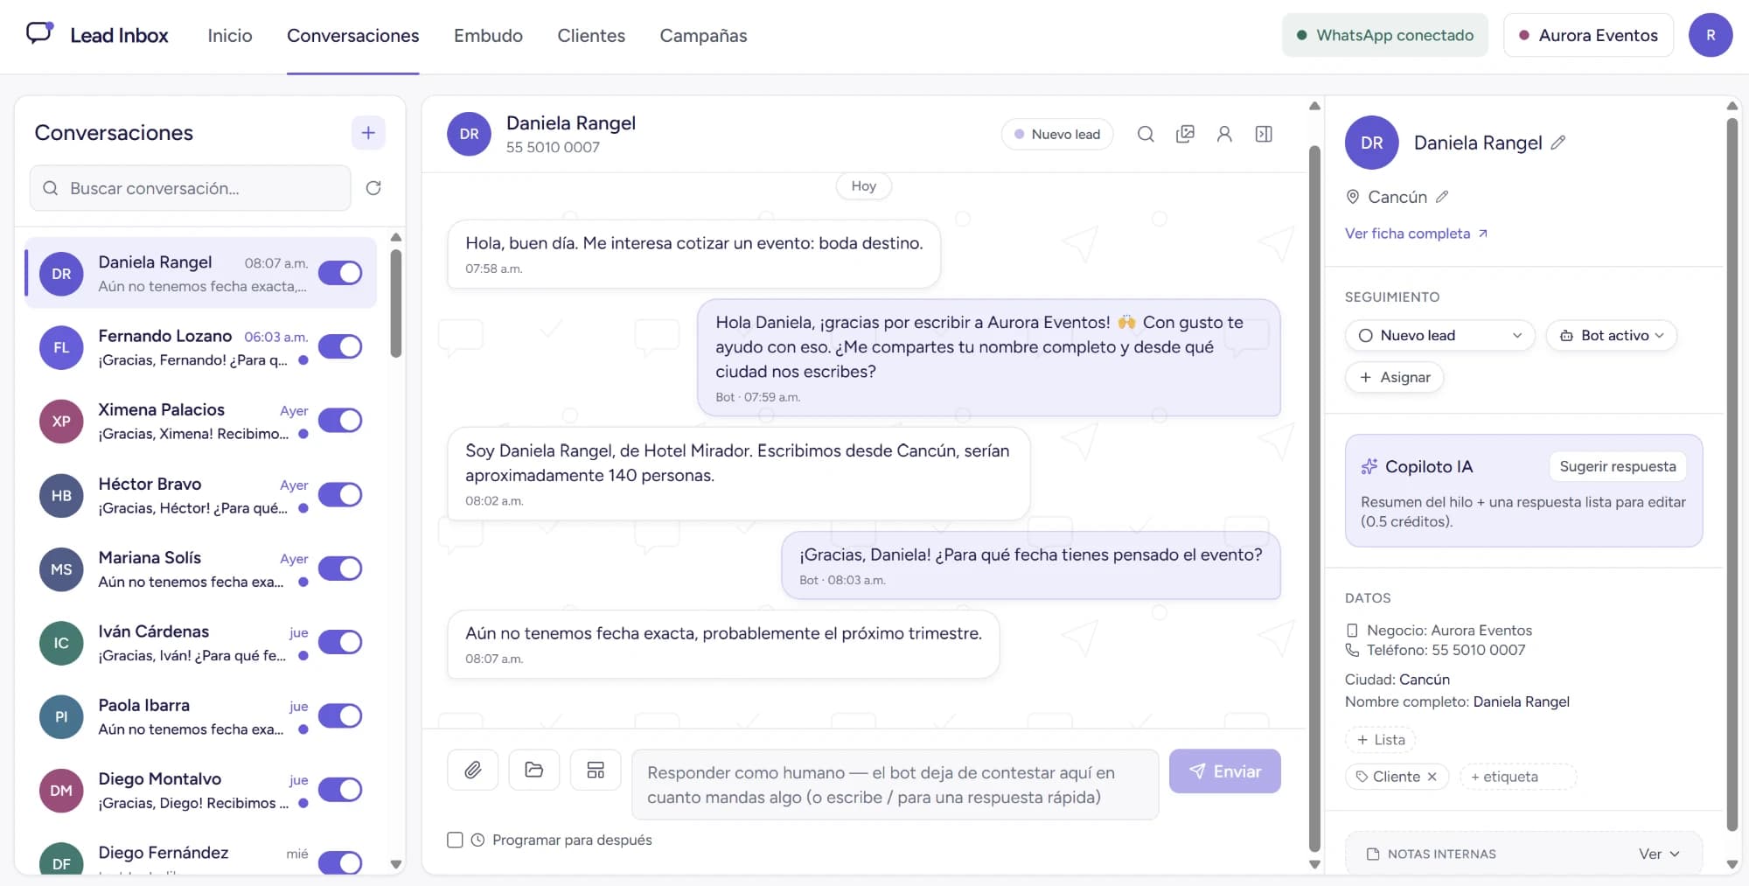Click the Enviar send button
The height and width of the screenshot is (886, 1749).
[x=1224, y=771]
